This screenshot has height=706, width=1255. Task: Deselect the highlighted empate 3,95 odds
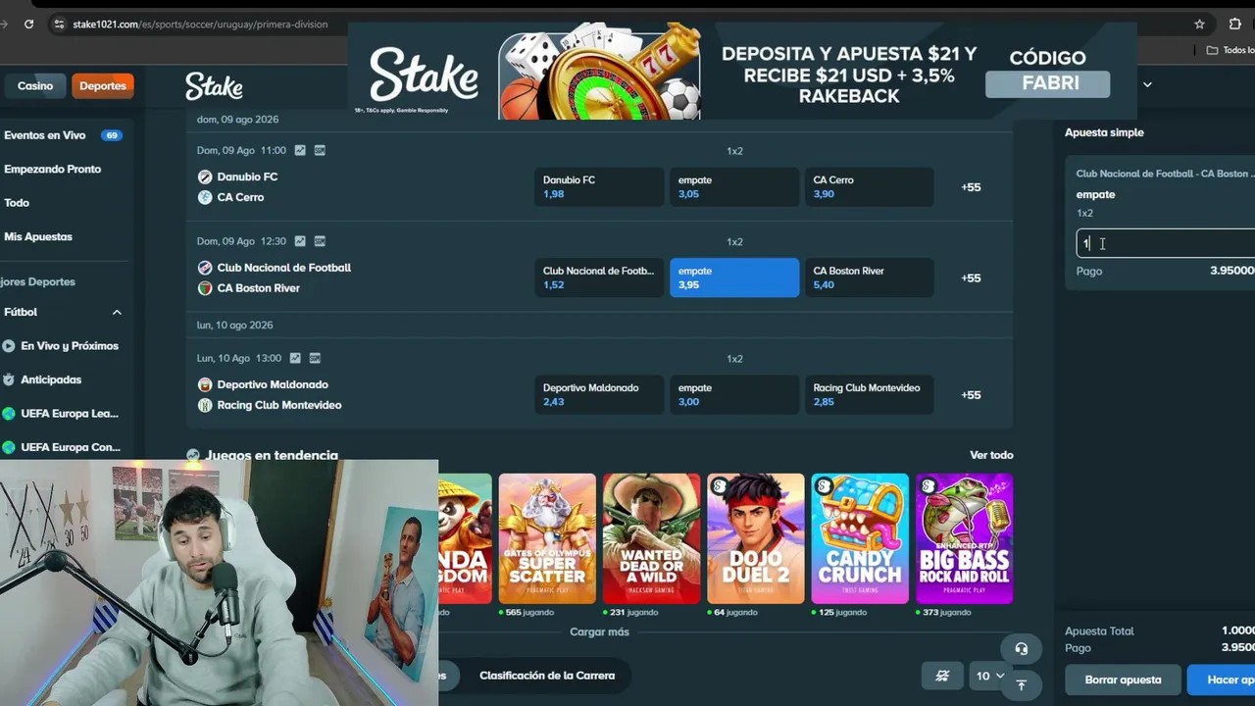[x=734, y=277]
